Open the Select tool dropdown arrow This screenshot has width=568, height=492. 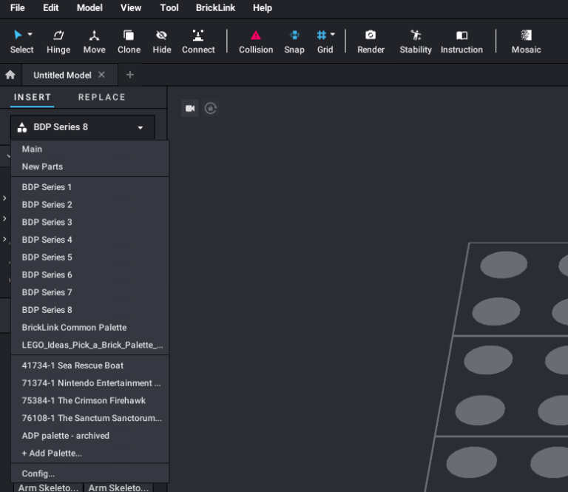[30, 34]
